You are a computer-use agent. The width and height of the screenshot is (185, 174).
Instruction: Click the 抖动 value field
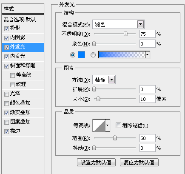148,148
